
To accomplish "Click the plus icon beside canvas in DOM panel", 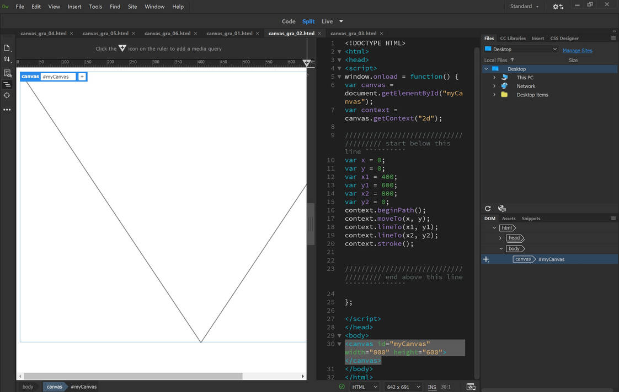I will pos(487,259).
